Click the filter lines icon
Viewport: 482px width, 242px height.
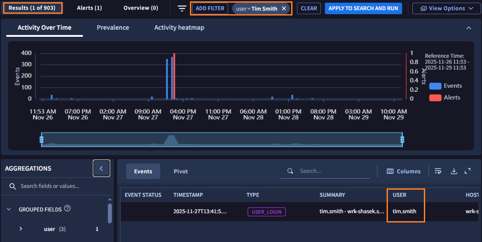(x=182, y=8)
